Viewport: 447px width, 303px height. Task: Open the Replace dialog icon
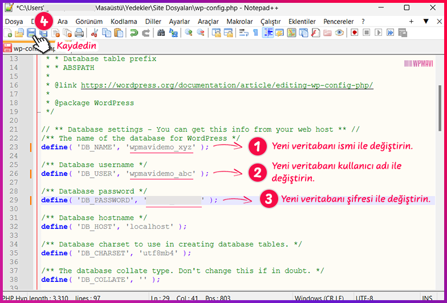click(x=173, y=33)
